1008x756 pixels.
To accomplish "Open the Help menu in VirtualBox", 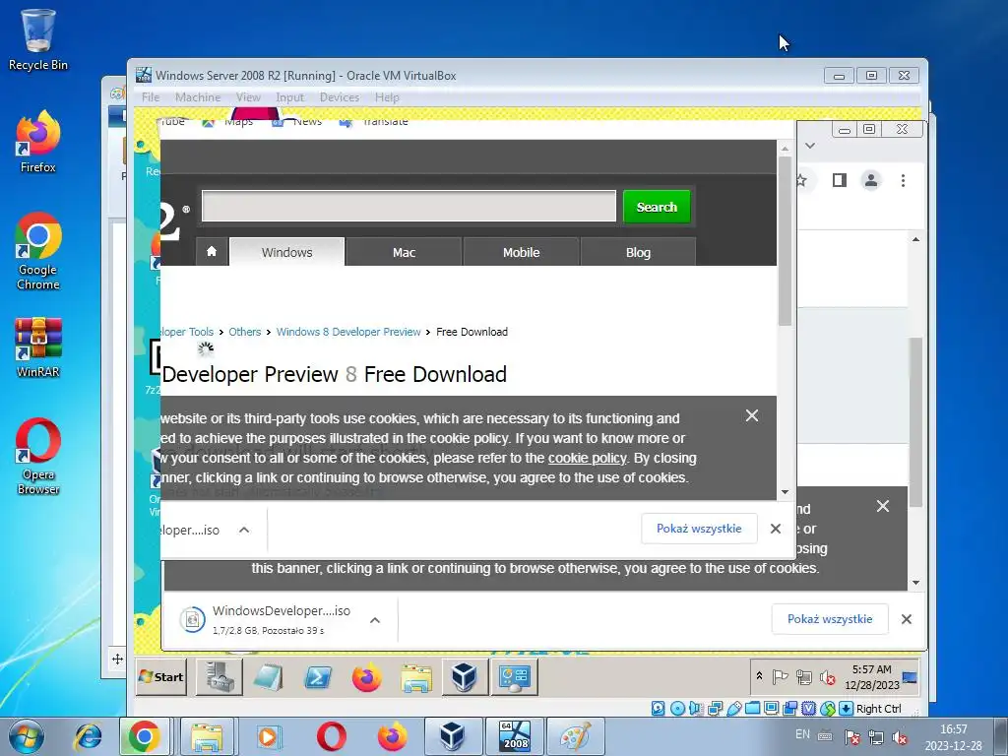I will click(387, 97).
